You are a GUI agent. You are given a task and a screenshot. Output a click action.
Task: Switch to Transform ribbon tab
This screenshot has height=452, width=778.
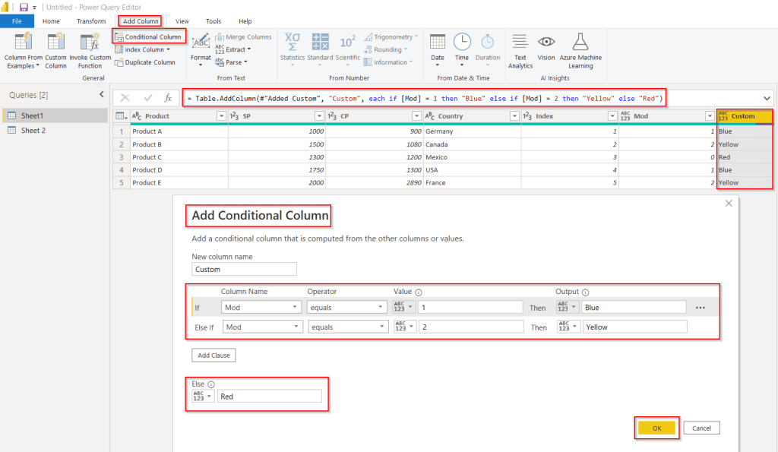(91, 21)
